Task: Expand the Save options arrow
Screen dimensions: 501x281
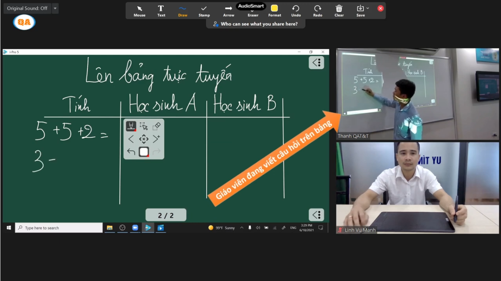Action: coord(367,8)
